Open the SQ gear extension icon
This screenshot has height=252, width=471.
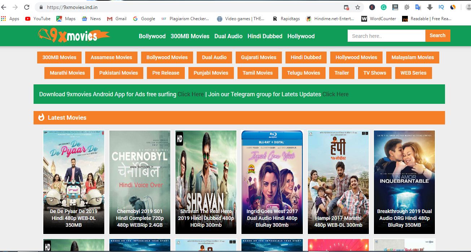tap(407, 7)
